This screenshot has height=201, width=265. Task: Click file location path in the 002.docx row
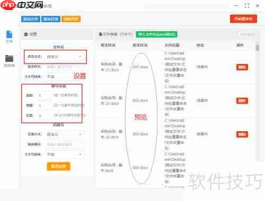pos(175,100)
